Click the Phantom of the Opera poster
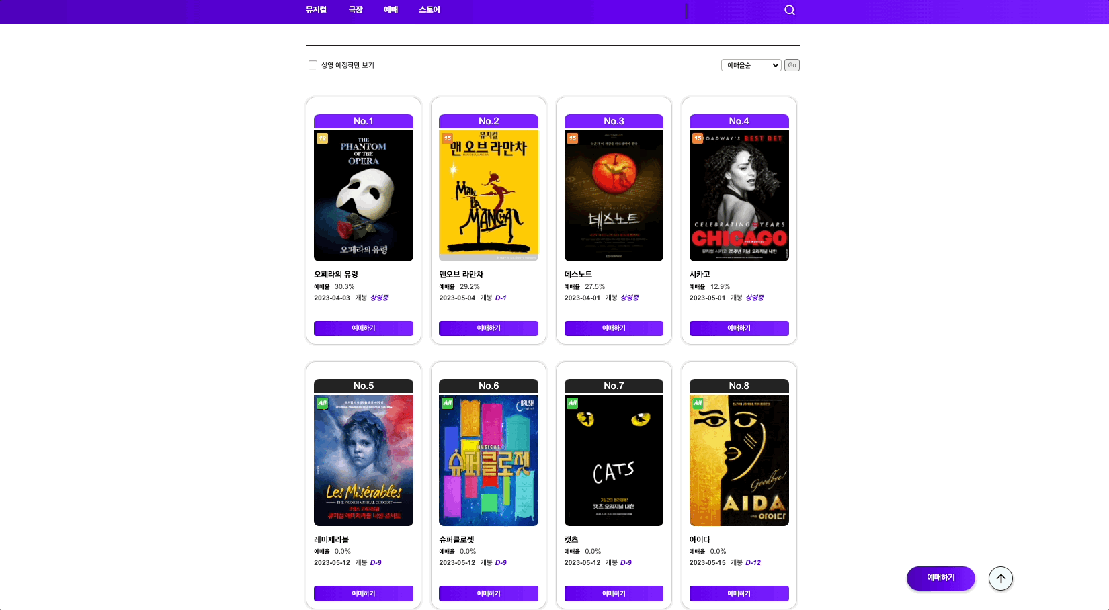This screenshot has width=1109, height=610. point(363,195)
